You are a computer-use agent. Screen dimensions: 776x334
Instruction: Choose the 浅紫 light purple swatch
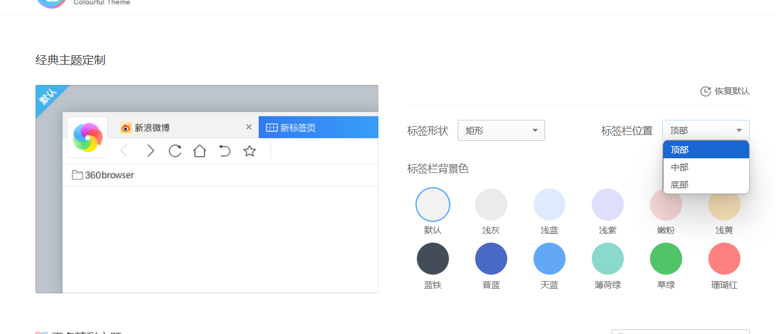point(608,204)
